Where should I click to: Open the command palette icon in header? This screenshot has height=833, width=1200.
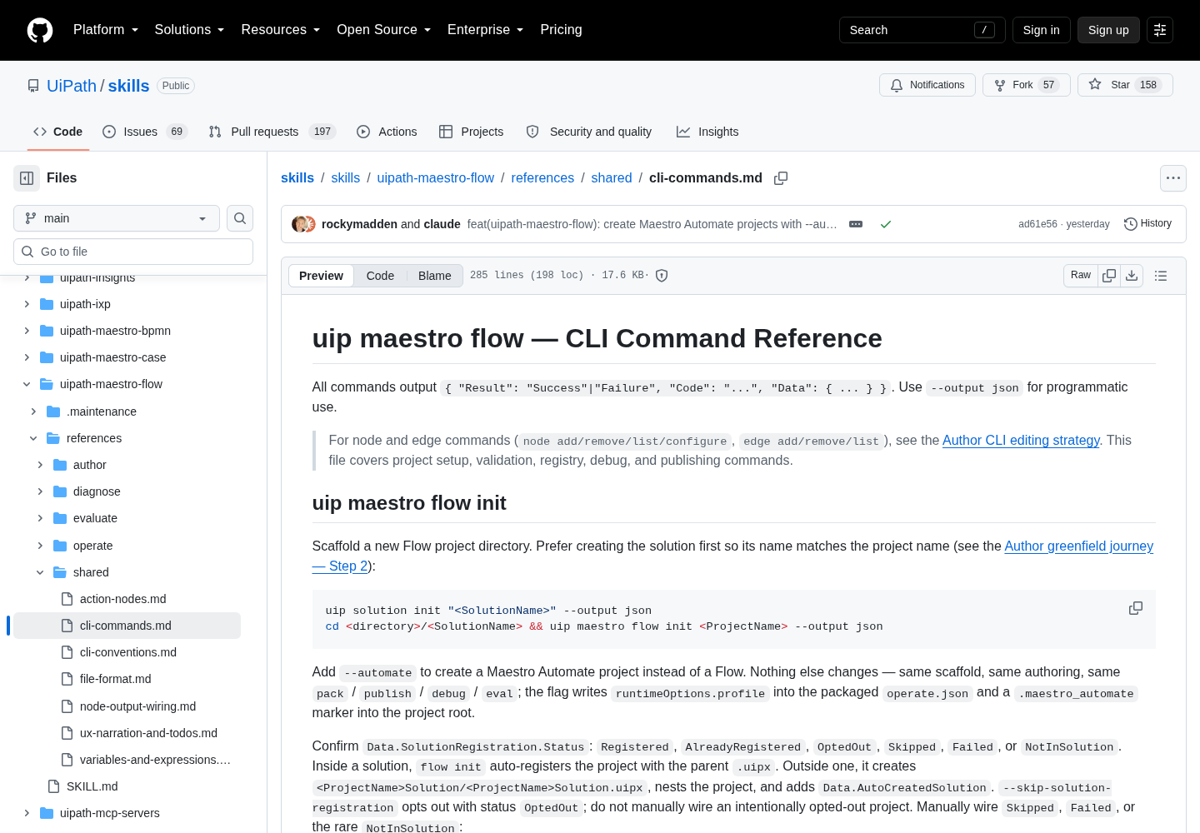pyautogui.click(x=1160, y=30)
